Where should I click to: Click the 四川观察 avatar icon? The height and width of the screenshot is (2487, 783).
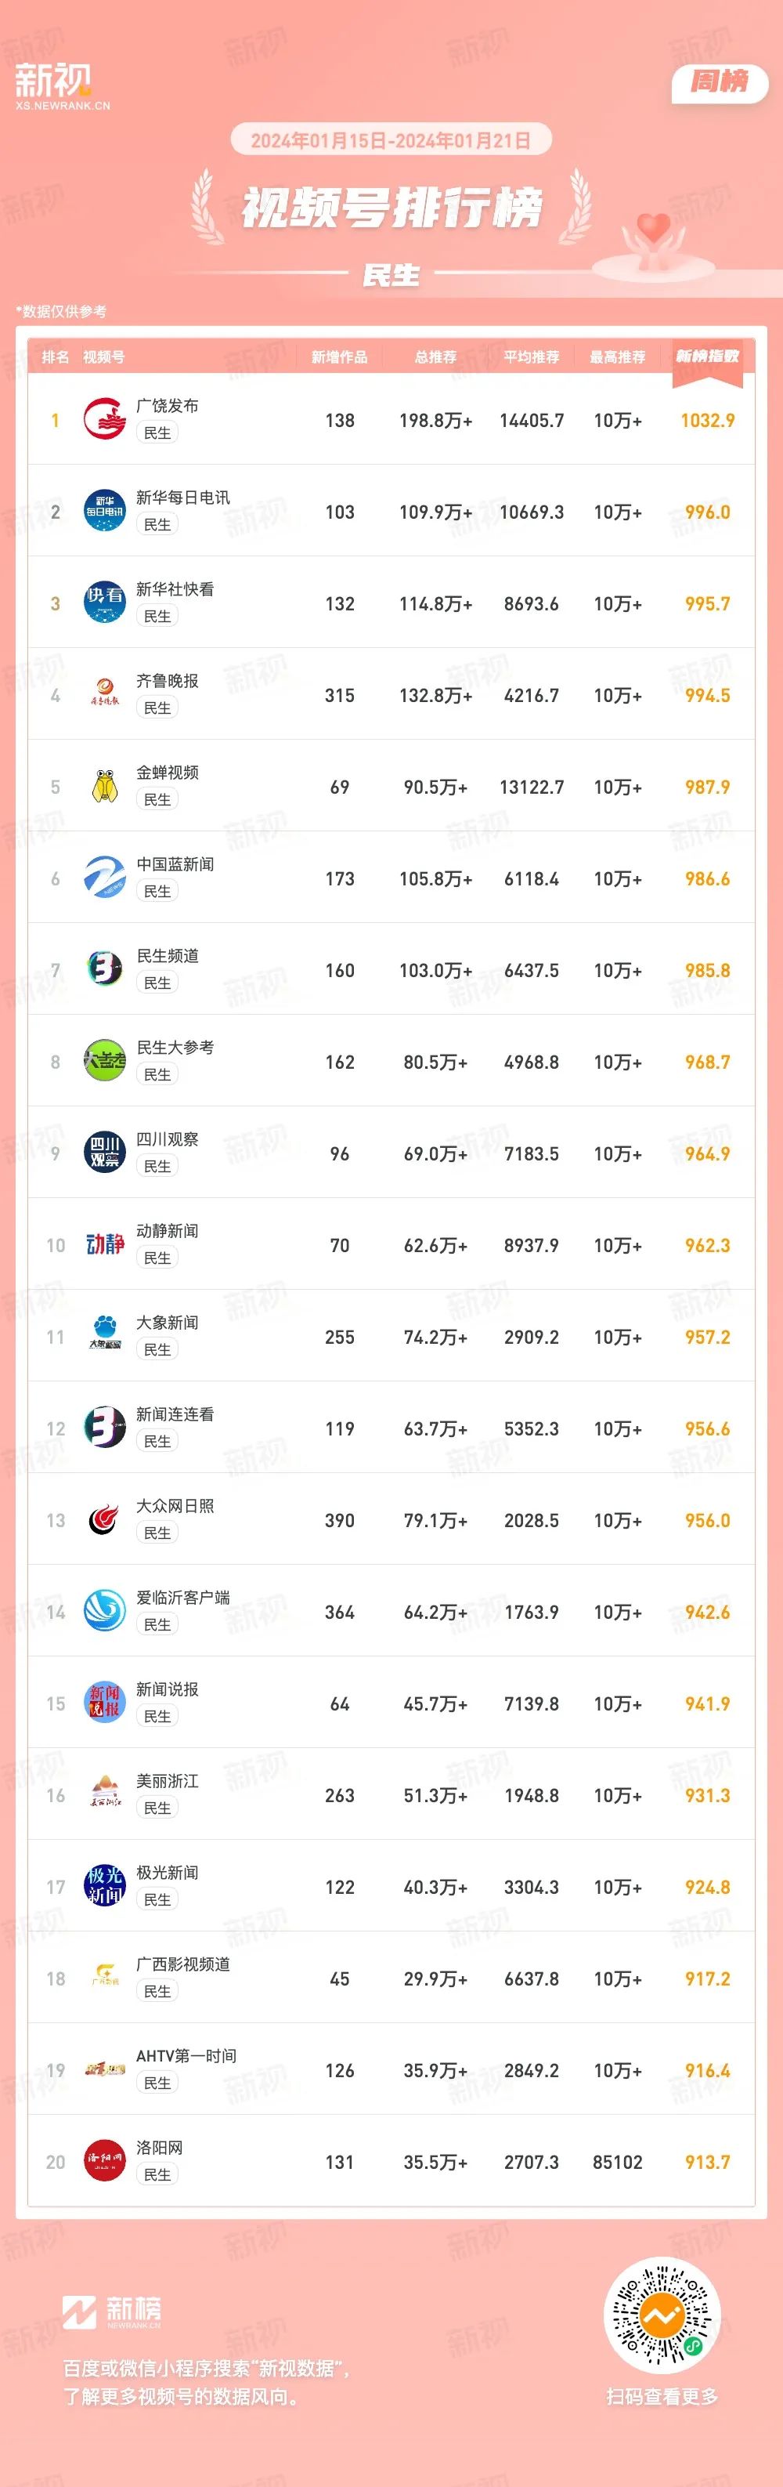(x=104, y=1153)
